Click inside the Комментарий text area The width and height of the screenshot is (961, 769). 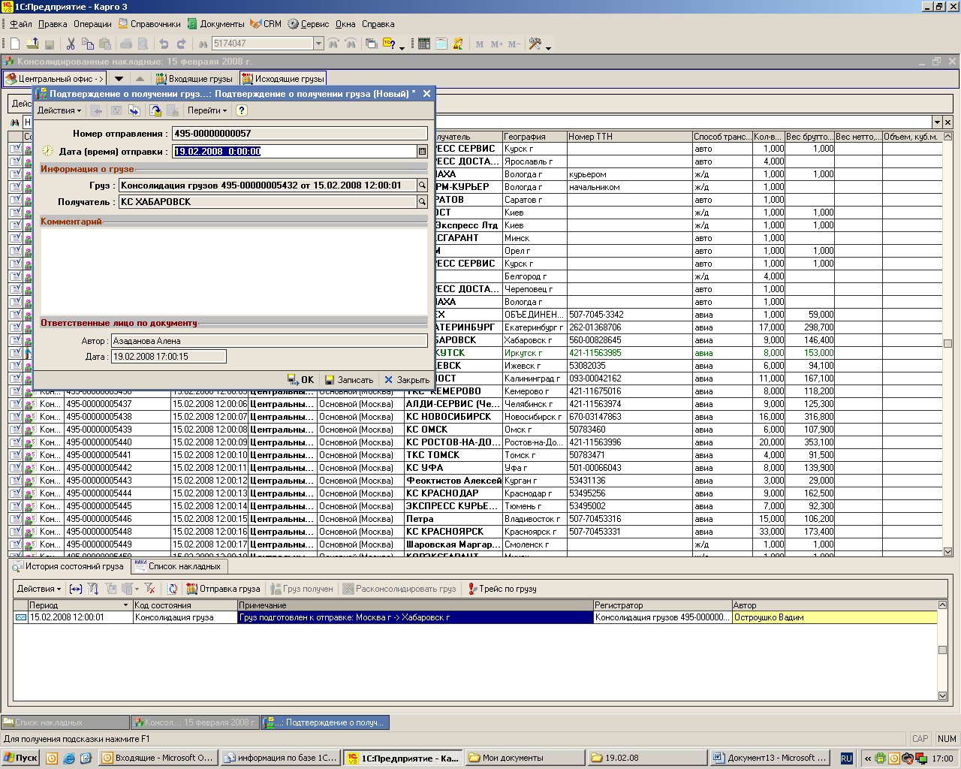[x=233, y=270]
